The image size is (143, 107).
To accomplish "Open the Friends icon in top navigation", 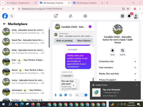I will (x=70, y=16).
